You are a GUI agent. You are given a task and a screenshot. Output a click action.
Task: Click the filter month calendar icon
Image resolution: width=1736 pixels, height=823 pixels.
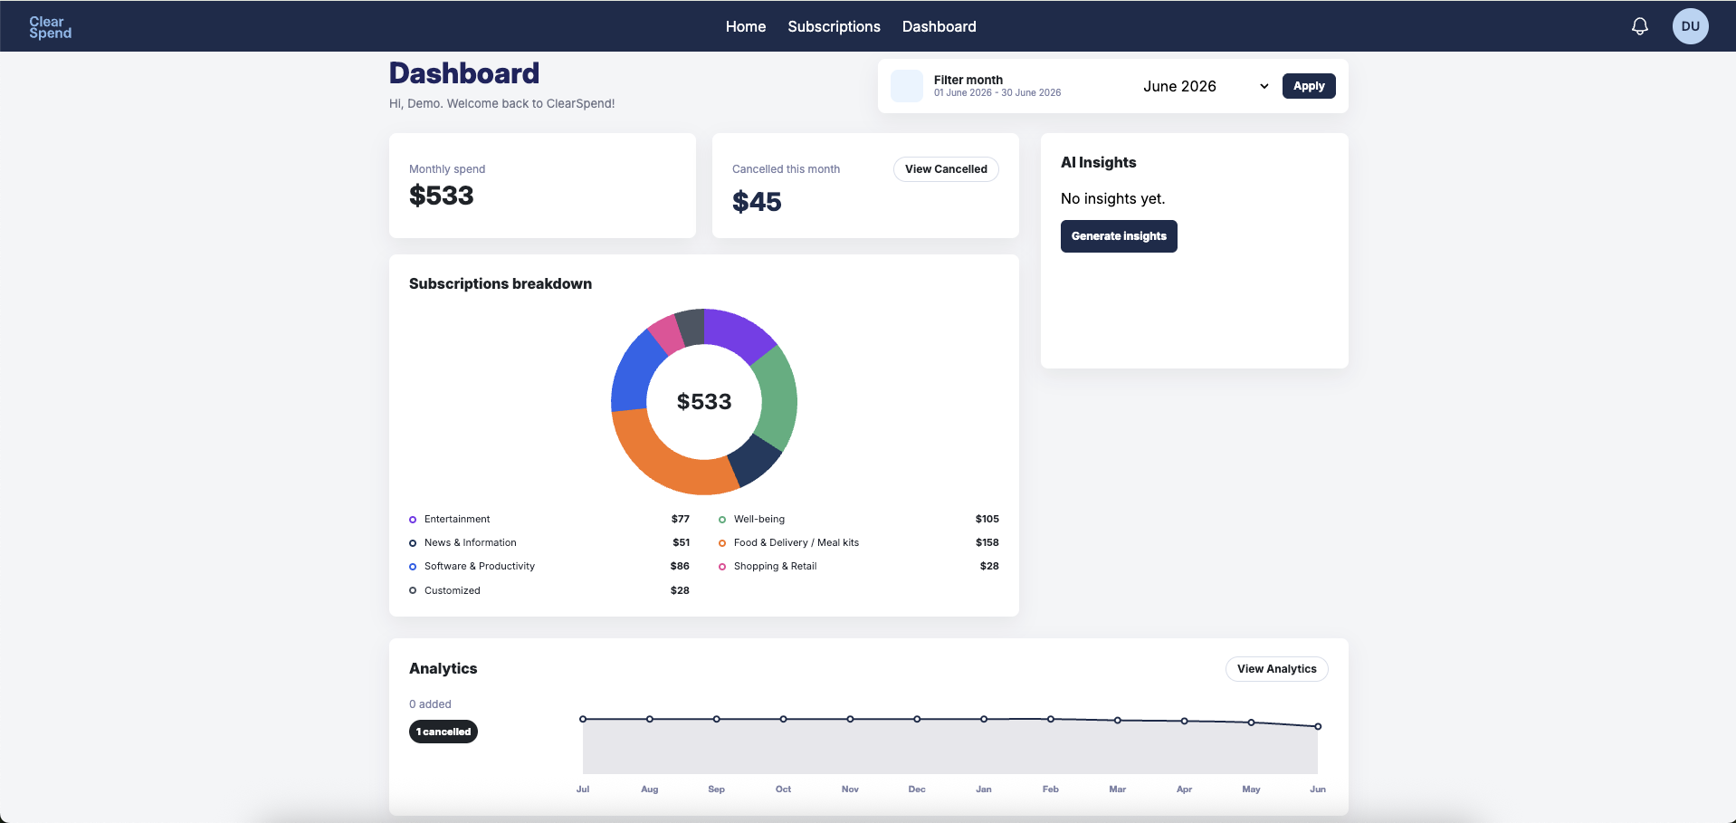click(x=906, y=86)
